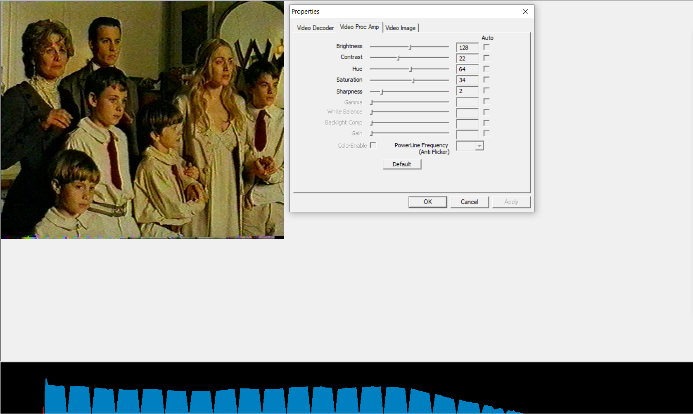Click the Backlight Comp slider thumb
The height and width of the screenshot is (414, 693).
(372, 123)
